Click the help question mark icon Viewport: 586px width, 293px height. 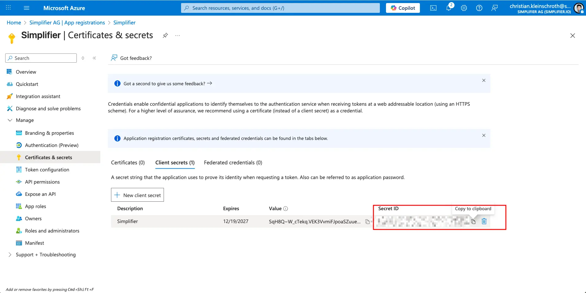coord(479,8)
